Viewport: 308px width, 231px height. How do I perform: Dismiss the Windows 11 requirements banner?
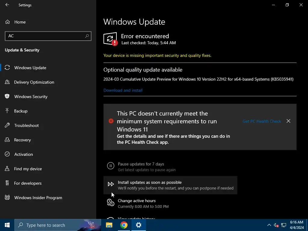point(288,121)
